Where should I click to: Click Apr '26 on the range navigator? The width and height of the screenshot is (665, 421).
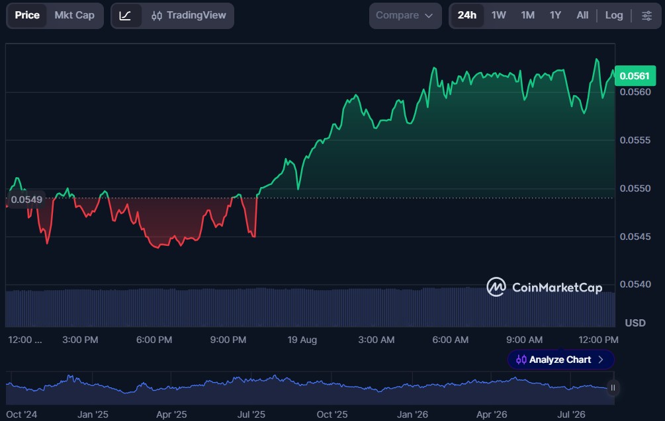tap(492, 414)
